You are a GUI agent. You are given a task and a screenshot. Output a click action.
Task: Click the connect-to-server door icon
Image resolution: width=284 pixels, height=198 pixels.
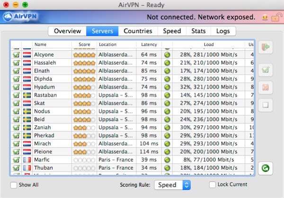[265, 47]
